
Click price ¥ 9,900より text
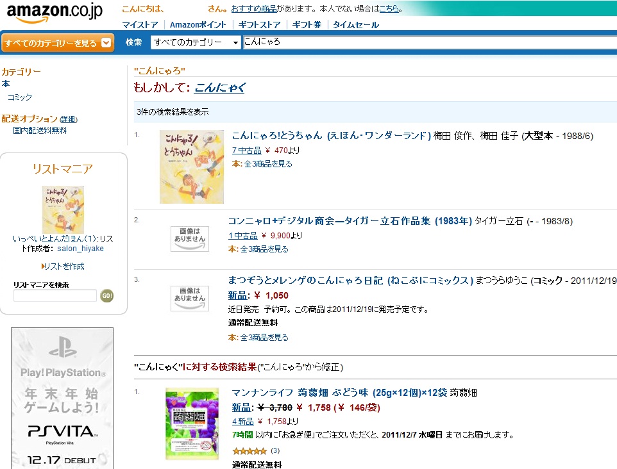[282, 236]
